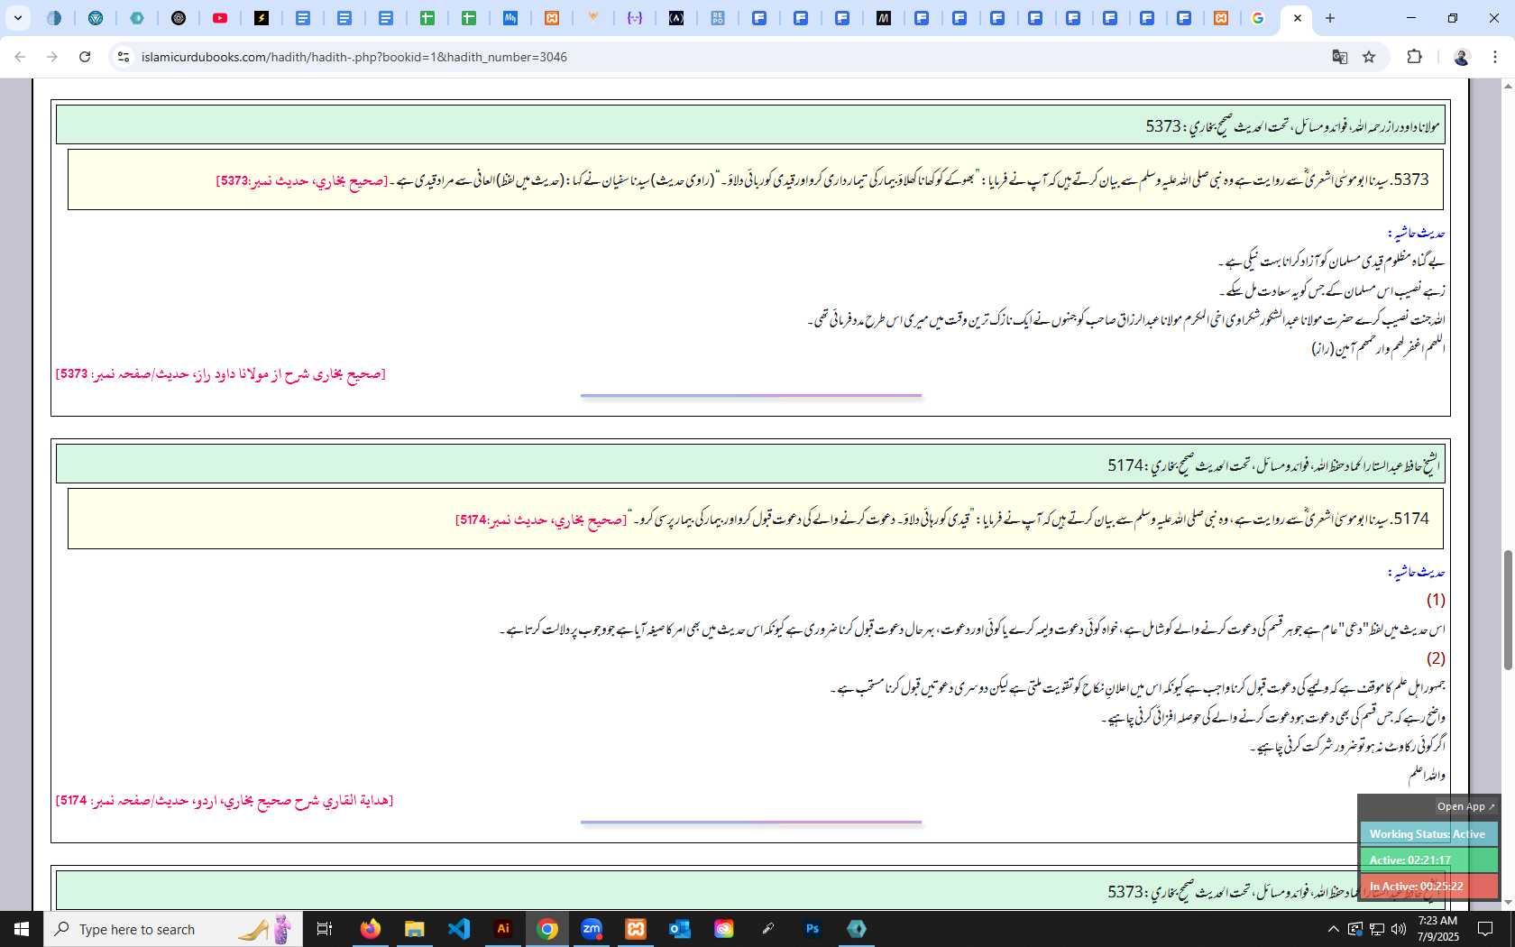Open clock showing 7:23 AM
The image size is (1515, 947).
point(1437,929)
